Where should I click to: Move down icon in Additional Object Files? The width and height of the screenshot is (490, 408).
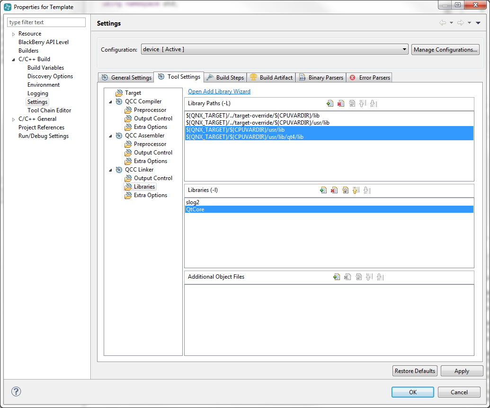(380, 277)
